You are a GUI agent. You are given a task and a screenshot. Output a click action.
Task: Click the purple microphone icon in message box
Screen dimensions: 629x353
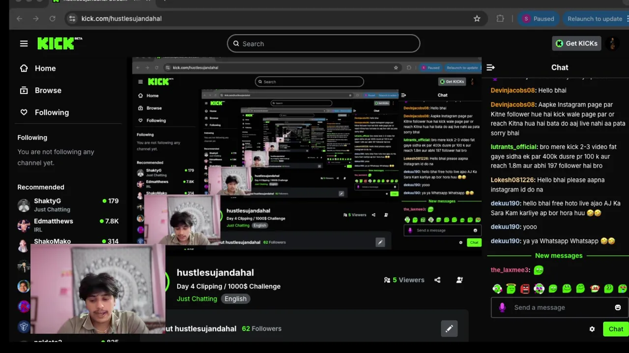coord(502,307)
